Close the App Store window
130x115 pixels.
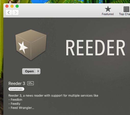point(7,6)
